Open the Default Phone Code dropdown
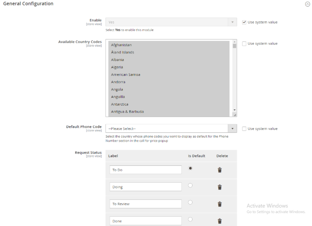The image size is (312, 226). pos(171,129)
